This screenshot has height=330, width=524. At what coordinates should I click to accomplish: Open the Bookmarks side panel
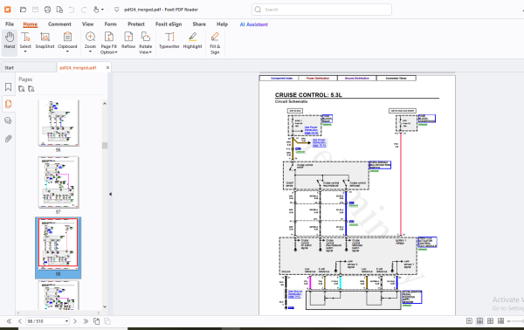pos(9,87)
